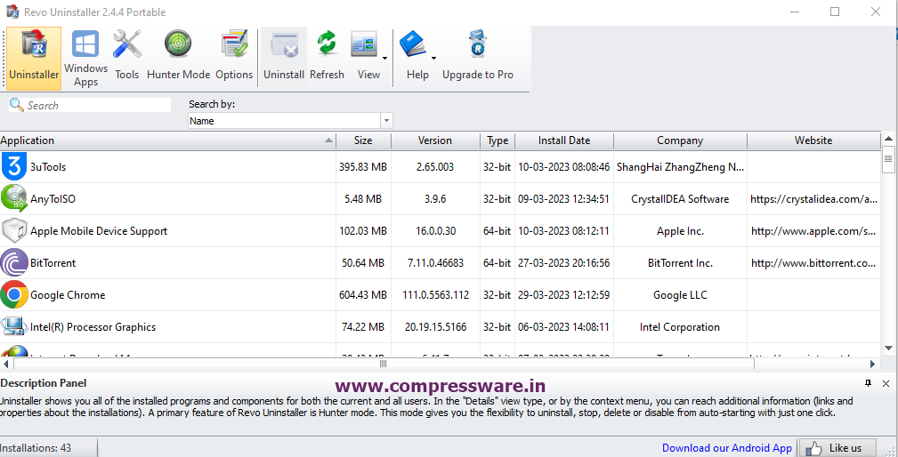Sort by the Website column header
898x457 pixels.
813,140
